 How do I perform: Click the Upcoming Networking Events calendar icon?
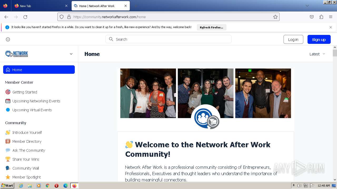pyautogui.click(x=8, y=101)
